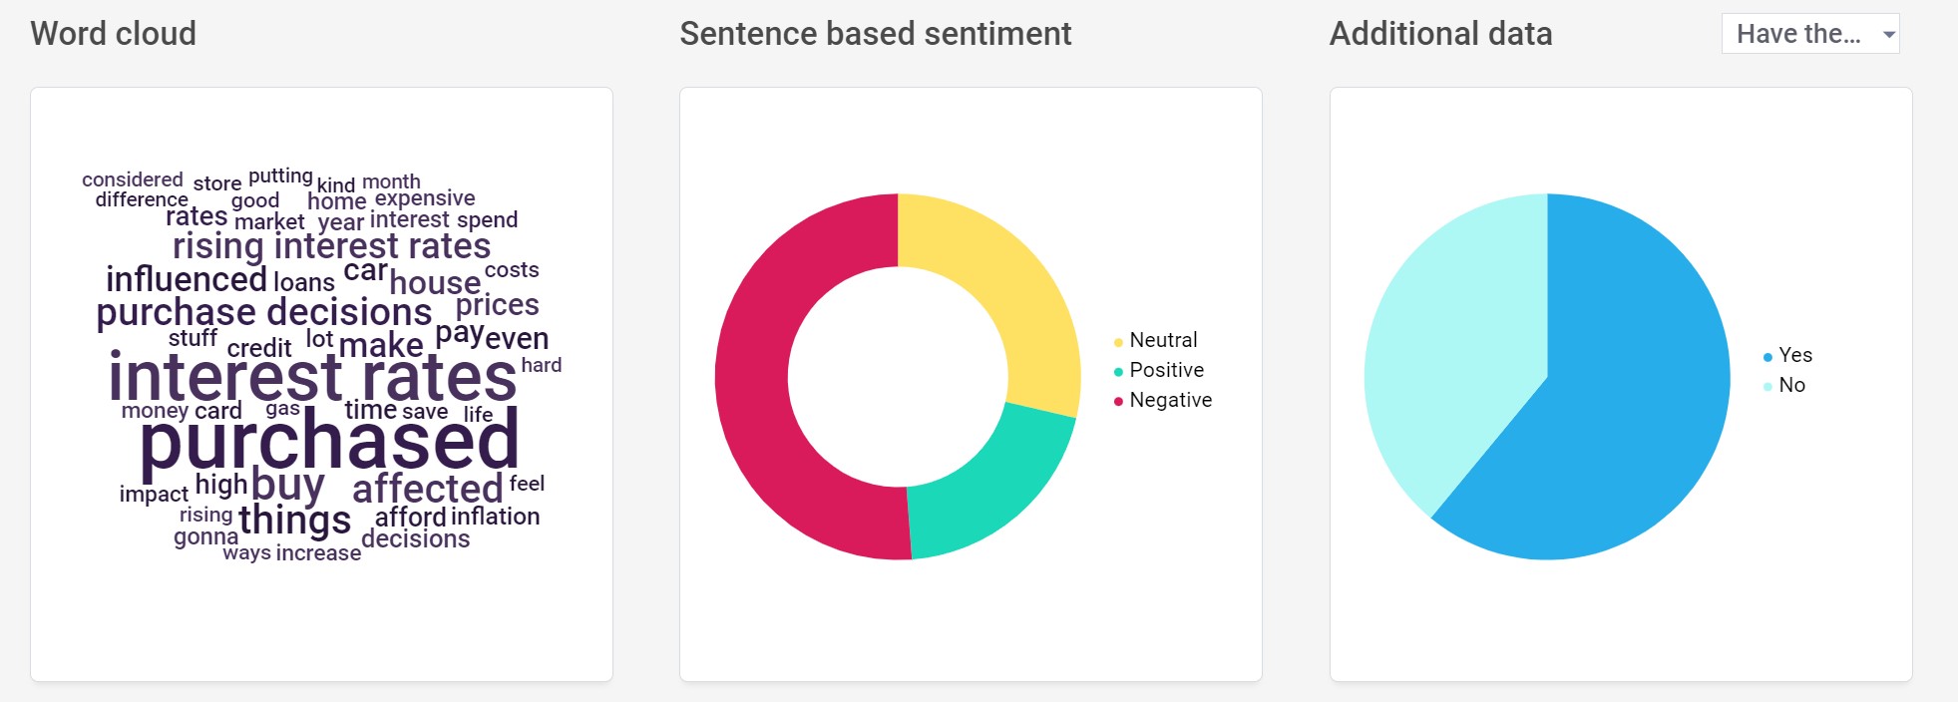Click 'influenced' in the word cloud
1958x702 pixels.
tap(187, 279)
